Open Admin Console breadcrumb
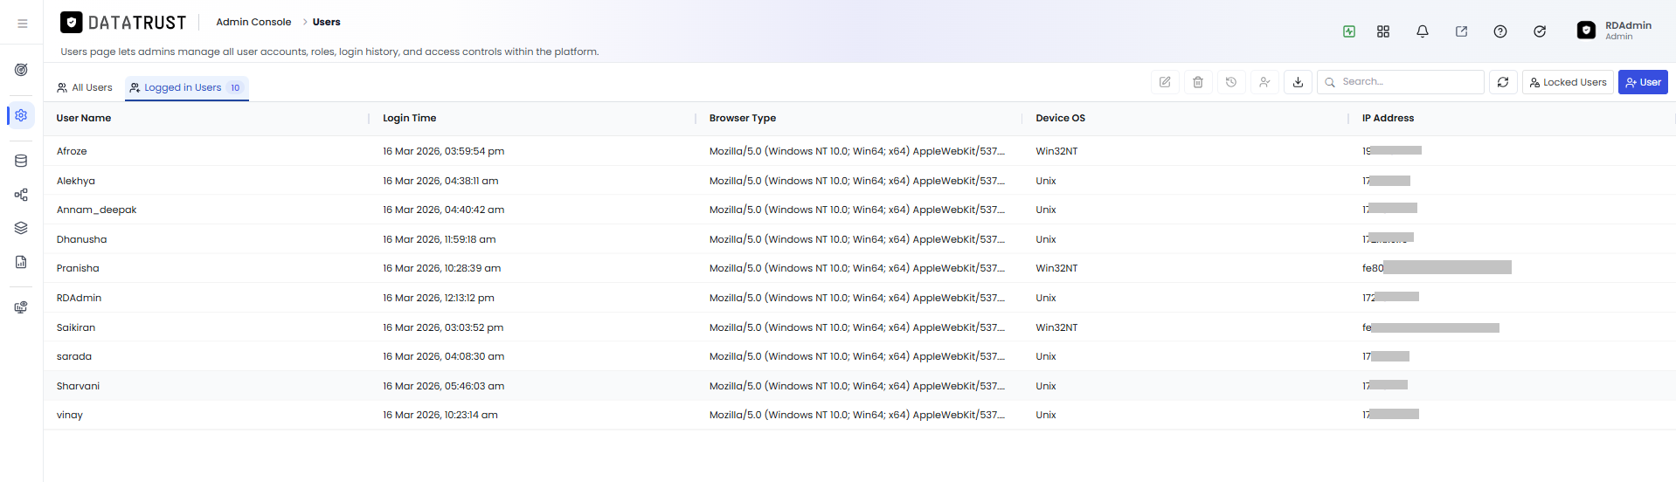Image resolution: width=1676 pixels, height=482 pixels. 253,22
